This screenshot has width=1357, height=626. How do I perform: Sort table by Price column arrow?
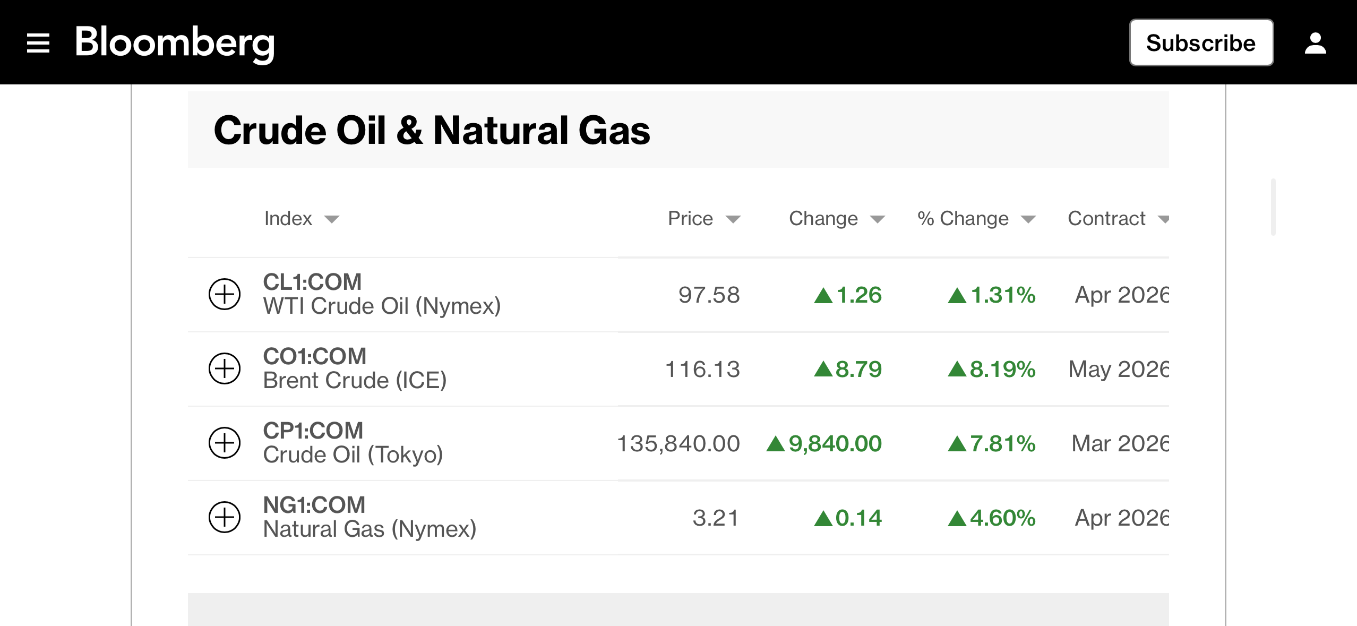(x=733, y=219)
